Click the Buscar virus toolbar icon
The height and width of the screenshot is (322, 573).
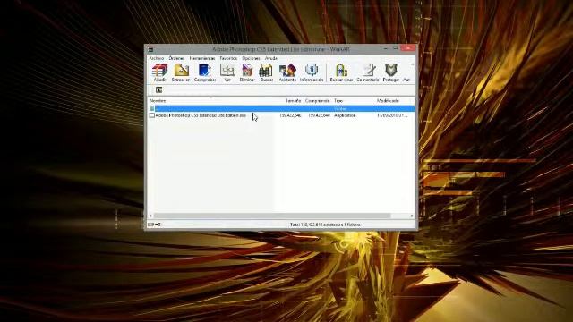pos(341,72)
